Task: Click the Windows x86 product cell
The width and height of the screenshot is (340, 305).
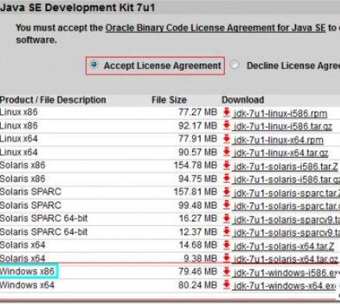Action: click(27, 271)
